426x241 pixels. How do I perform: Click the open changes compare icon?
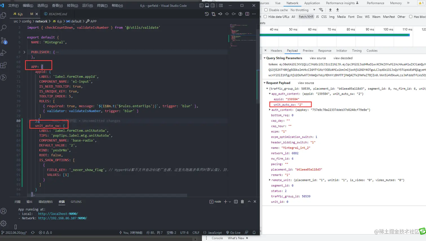point(214,14)
